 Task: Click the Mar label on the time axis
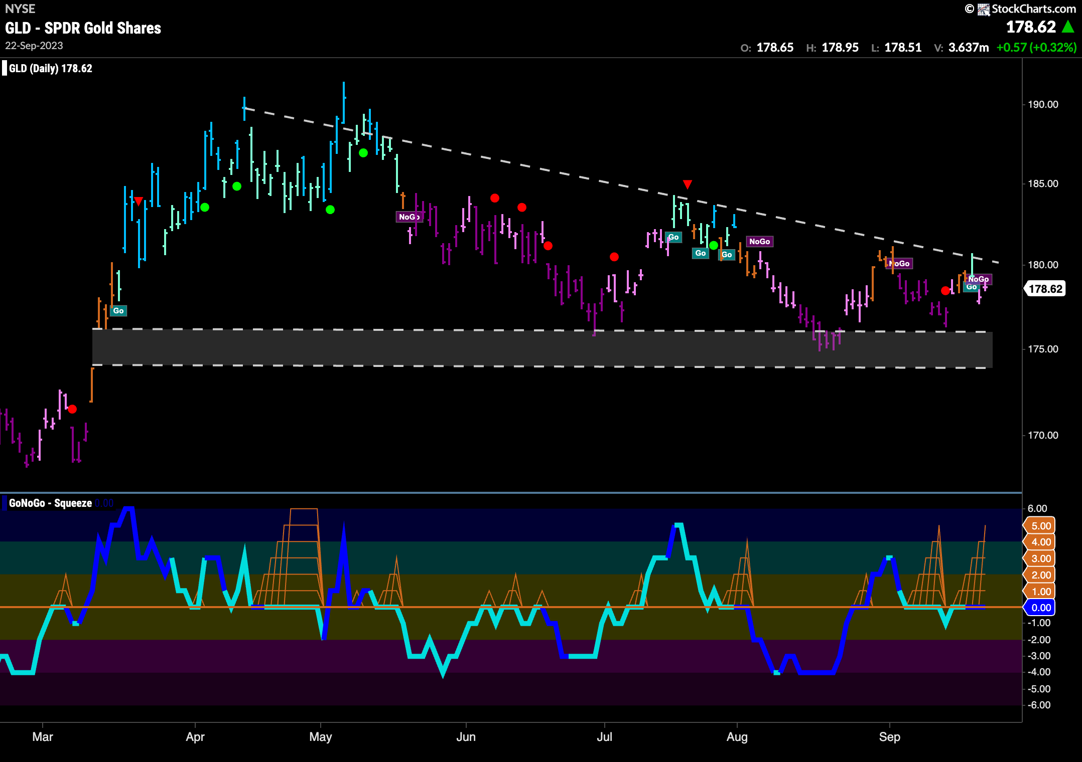43,737
